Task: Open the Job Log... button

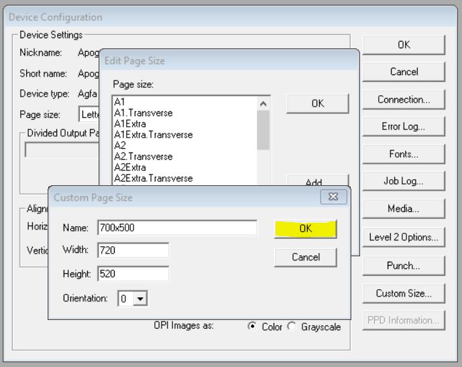Action: point(404,180)
